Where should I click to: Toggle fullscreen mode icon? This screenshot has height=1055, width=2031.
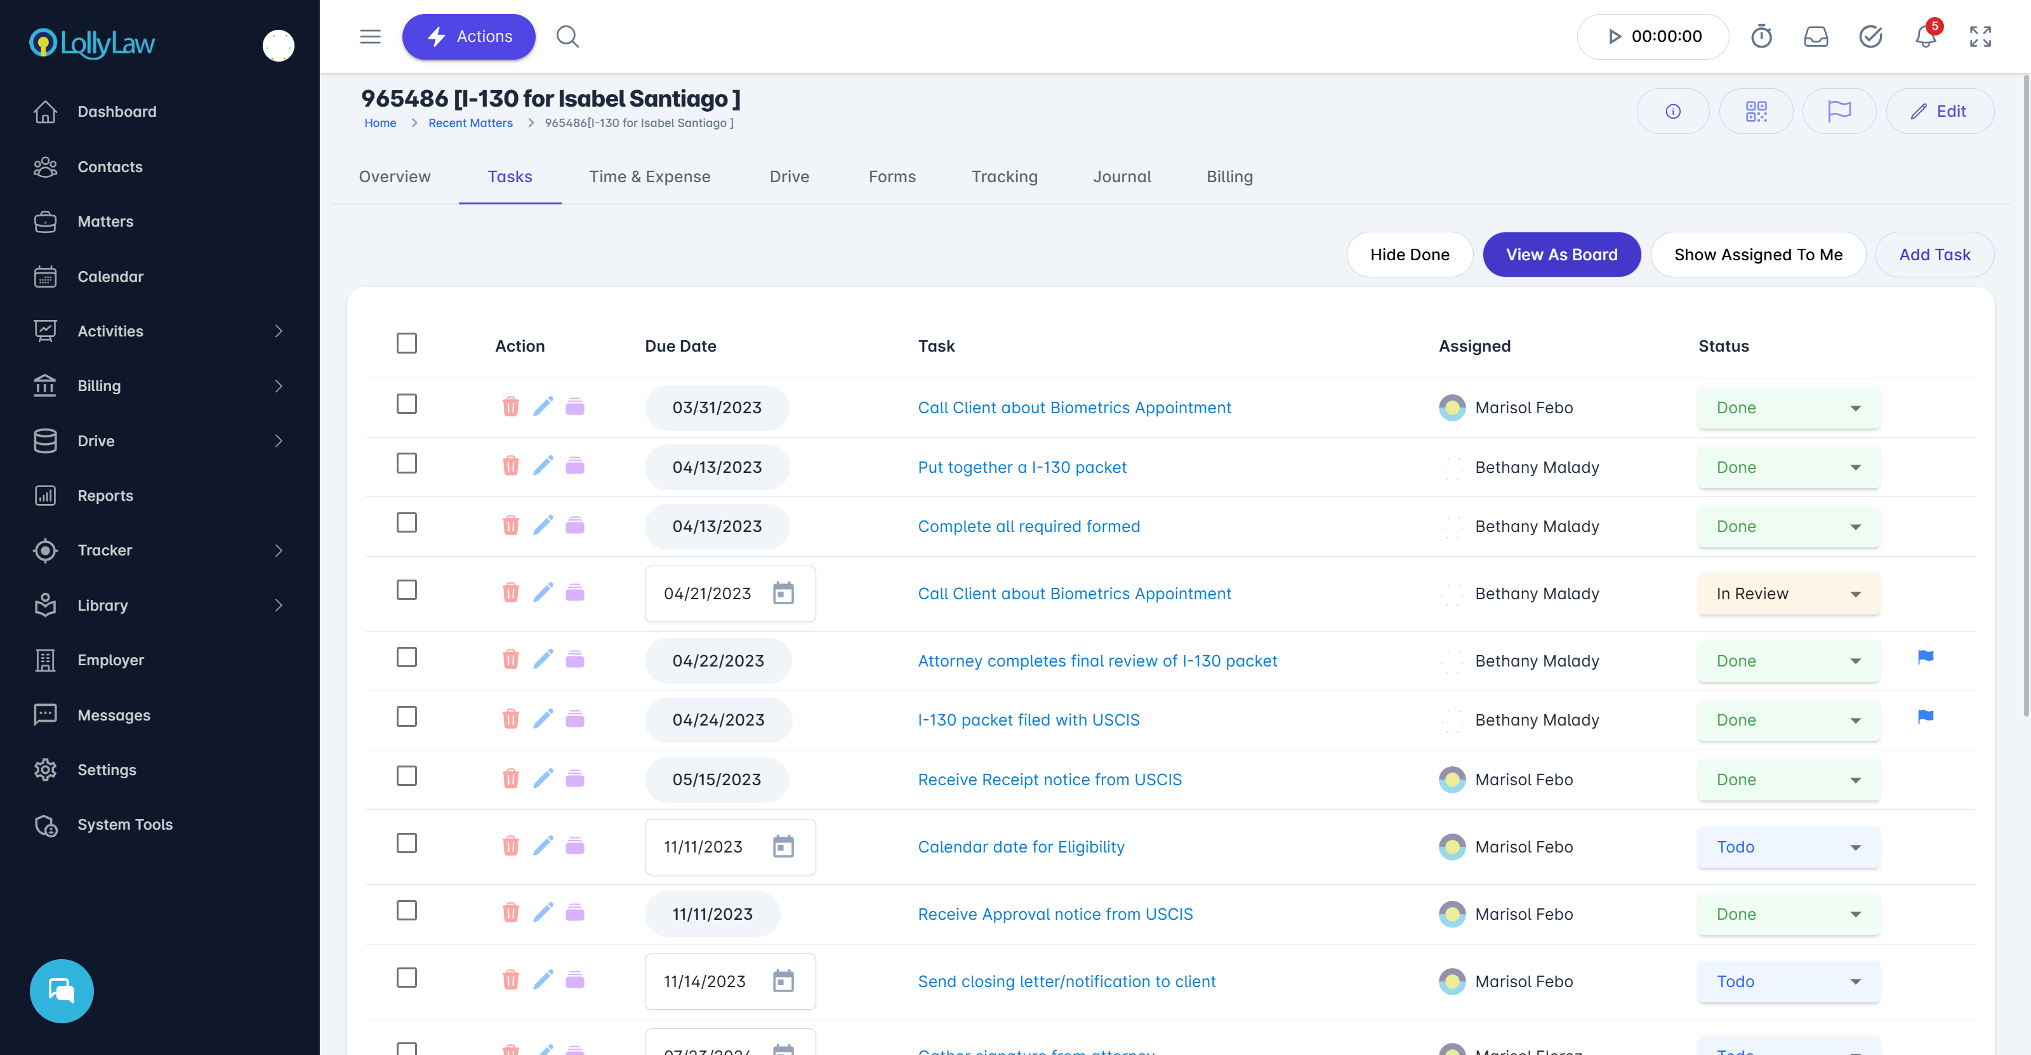coord(1980,36)
